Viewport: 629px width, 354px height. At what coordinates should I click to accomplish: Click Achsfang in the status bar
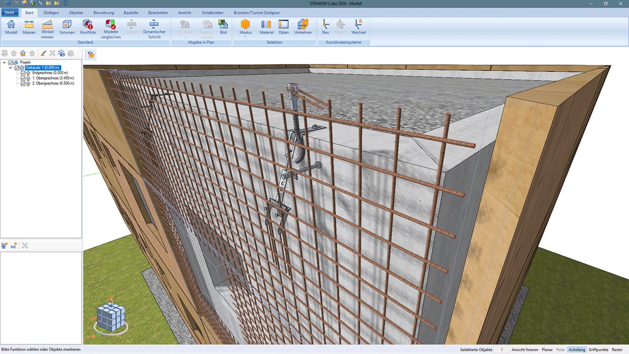pyautogui.click(x=576, y=350)
